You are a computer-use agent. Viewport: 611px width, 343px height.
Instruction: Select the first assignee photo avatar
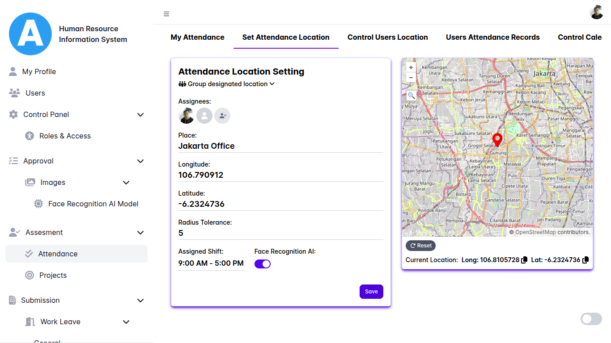tap(187, 116)
